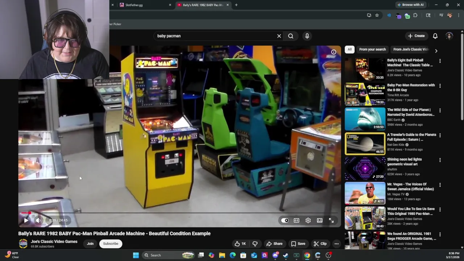The width and height of the screenshot is (464, 261).
Task: Switch to SlotFather.gg browser tab
Action: click(145, 5)
